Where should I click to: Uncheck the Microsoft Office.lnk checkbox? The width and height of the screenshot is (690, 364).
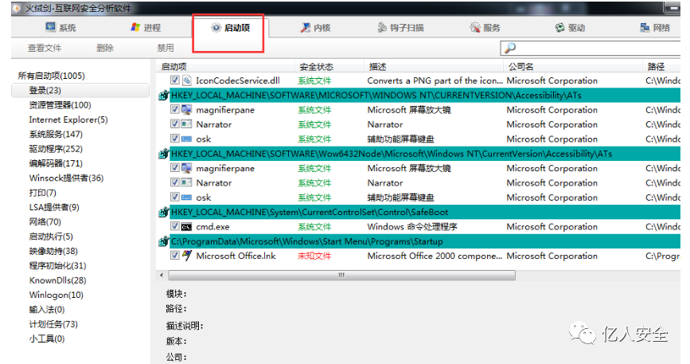point(175,256)
